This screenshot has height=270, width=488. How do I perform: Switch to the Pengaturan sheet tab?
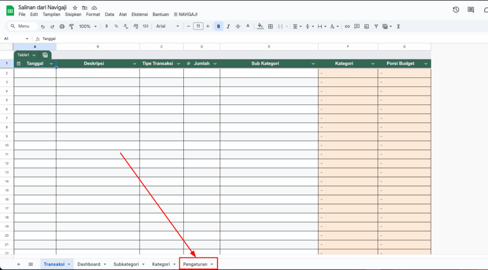point(198,264)
